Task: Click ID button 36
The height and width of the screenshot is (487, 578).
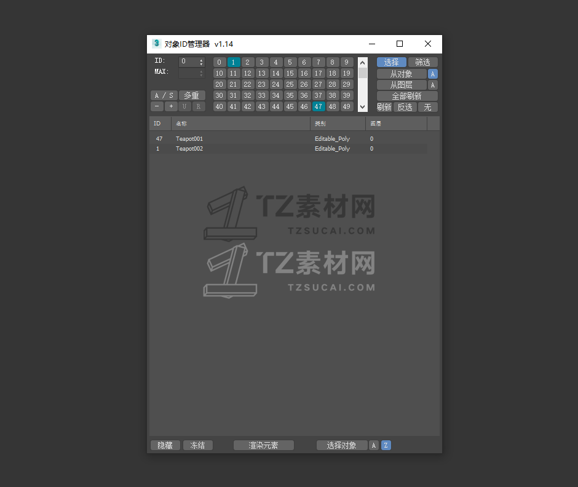Action: tap(304, 95)
